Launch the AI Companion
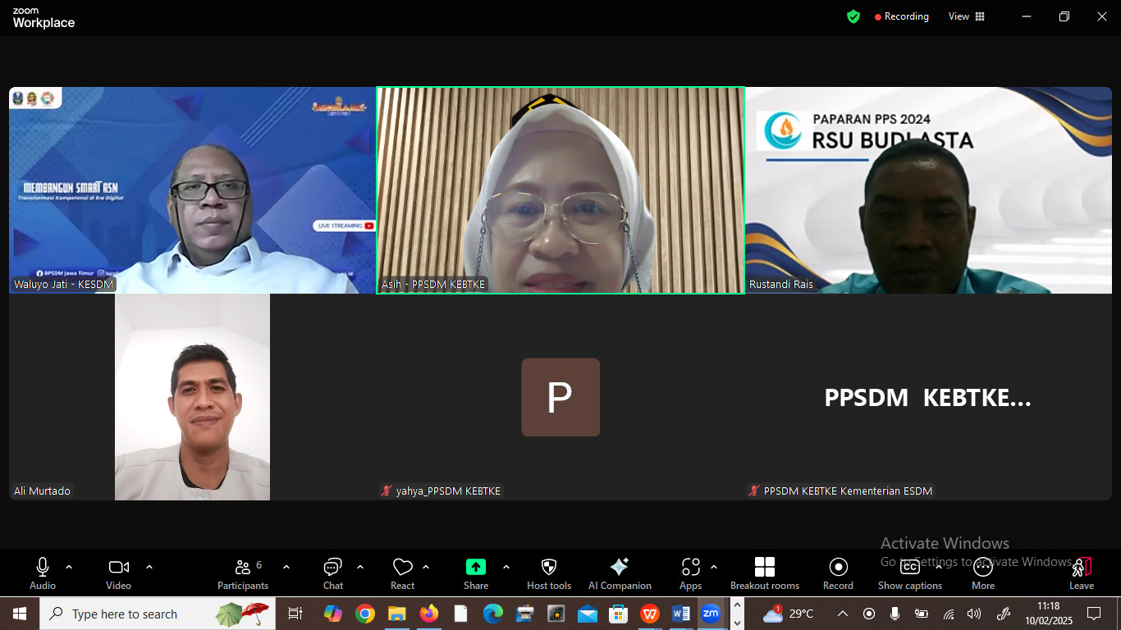The width and height of the screenshot is (1121, 630). [620, 573]
